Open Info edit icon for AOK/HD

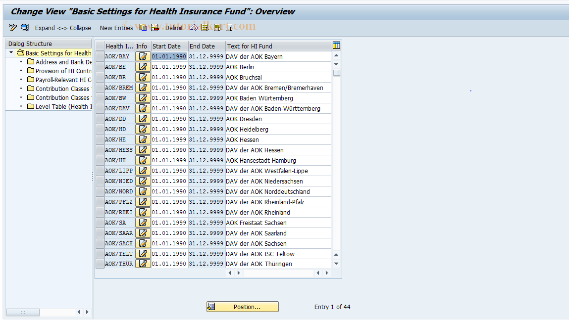[x=143, y=129]
